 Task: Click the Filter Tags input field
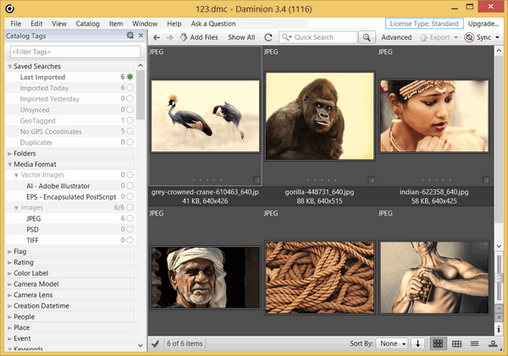pyautogui.click(x=75, y=52)
